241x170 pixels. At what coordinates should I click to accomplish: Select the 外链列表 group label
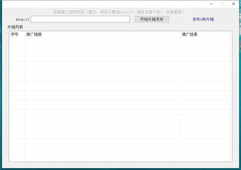15,27
